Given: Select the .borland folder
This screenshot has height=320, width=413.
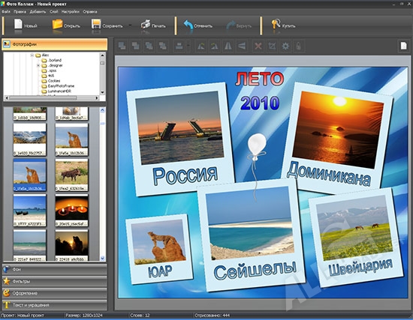Looking at the screenshot, I should pyautogui.click(x=55, y=60).
